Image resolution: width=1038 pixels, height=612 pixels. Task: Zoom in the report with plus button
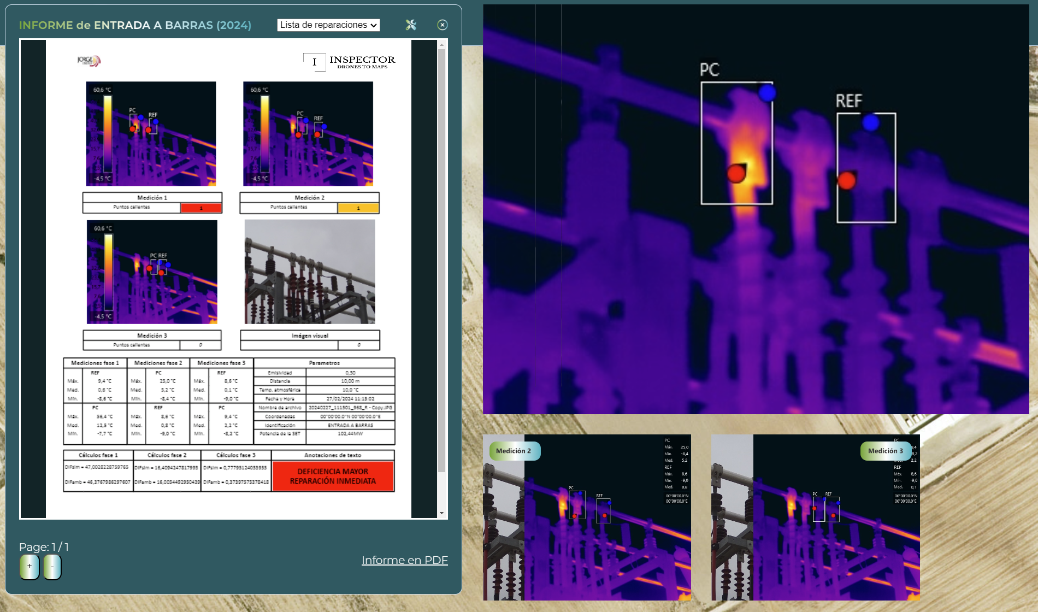click(30, 567)
